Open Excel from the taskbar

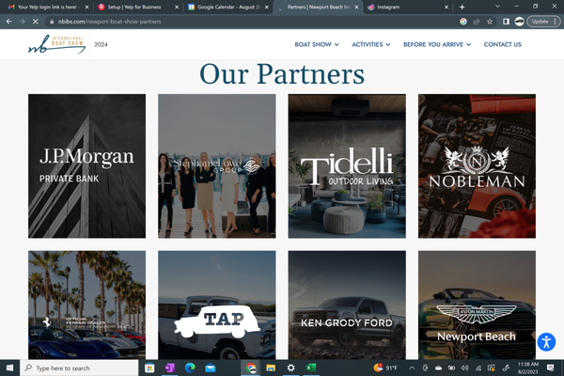click(311, 368)
